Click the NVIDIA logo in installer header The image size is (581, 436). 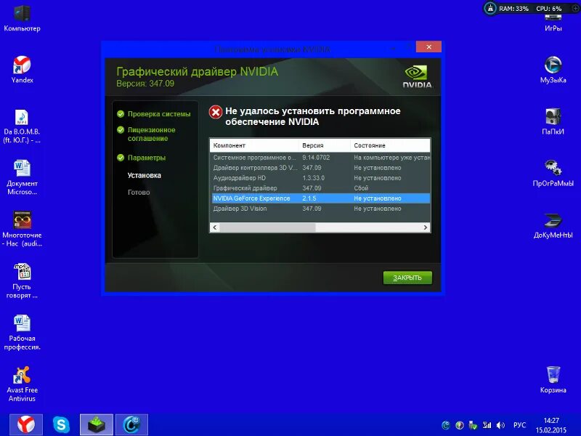(417, 77)
